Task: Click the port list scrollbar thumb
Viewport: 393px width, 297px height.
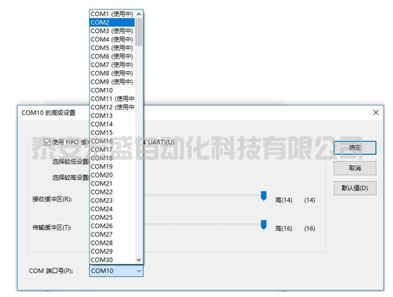Action: point(139,32)
